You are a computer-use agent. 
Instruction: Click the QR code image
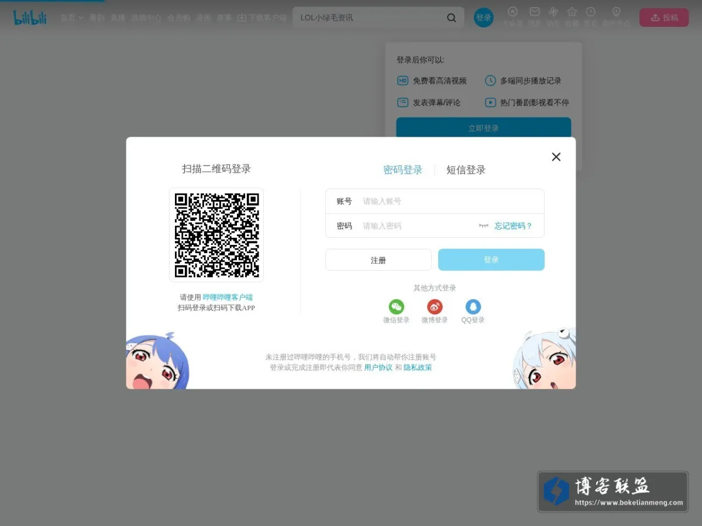216,235
